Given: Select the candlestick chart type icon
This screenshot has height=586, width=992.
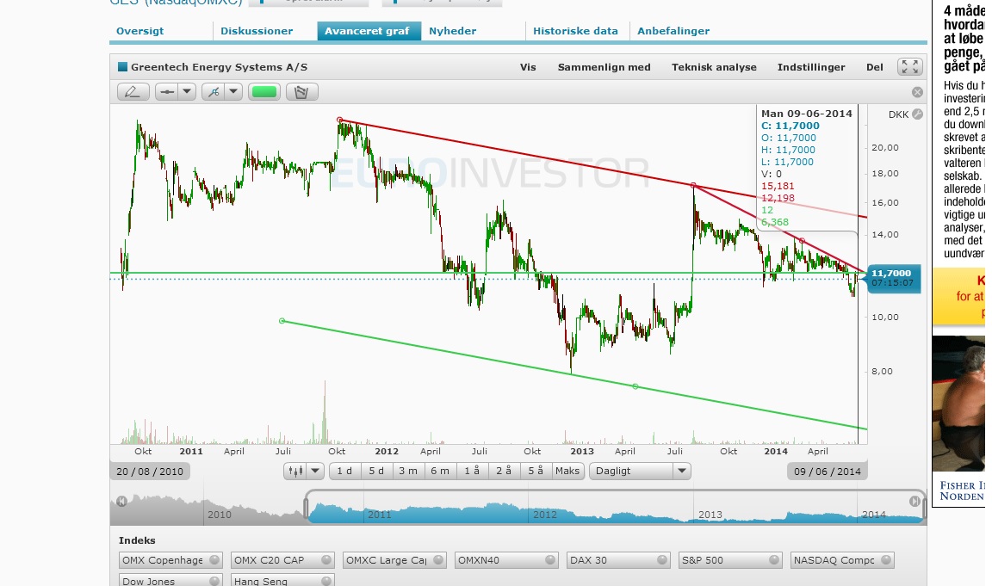Looking at the screenshot, I should click(x=295, y=471).
